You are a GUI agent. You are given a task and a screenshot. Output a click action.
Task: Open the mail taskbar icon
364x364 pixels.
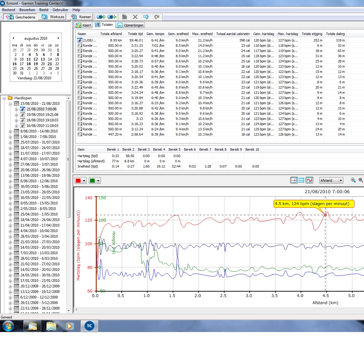(32, 326)
